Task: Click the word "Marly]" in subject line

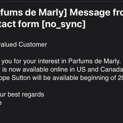Action: click(x=53, y=13)
